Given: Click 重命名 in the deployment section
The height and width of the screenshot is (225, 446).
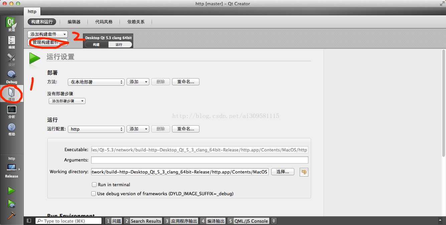Looking at the screenshot, I should (186, 82).
